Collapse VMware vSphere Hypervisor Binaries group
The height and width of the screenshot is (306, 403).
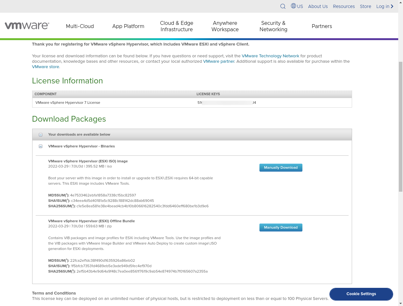(40, 146)
